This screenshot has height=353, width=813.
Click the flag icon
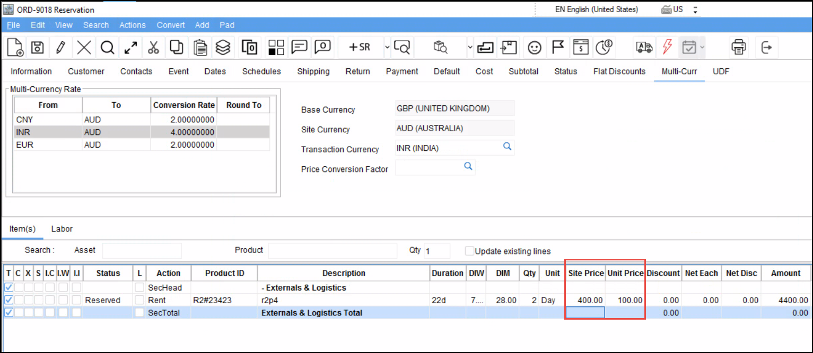[x=557, y=47]
